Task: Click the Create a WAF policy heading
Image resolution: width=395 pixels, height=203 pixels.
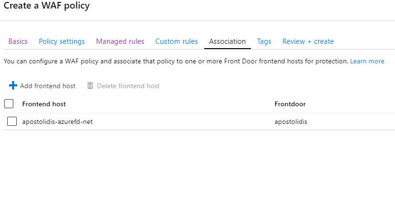Action: [47, 5]
